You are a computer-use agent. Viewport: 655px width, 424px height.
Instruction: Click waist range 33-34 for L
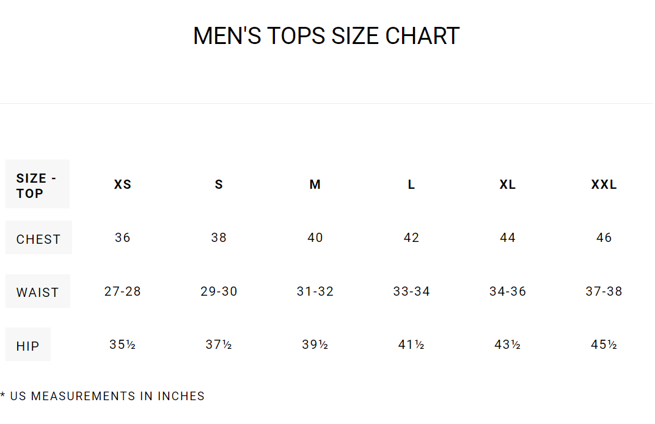pyautogui.click(x=411, y=291)
